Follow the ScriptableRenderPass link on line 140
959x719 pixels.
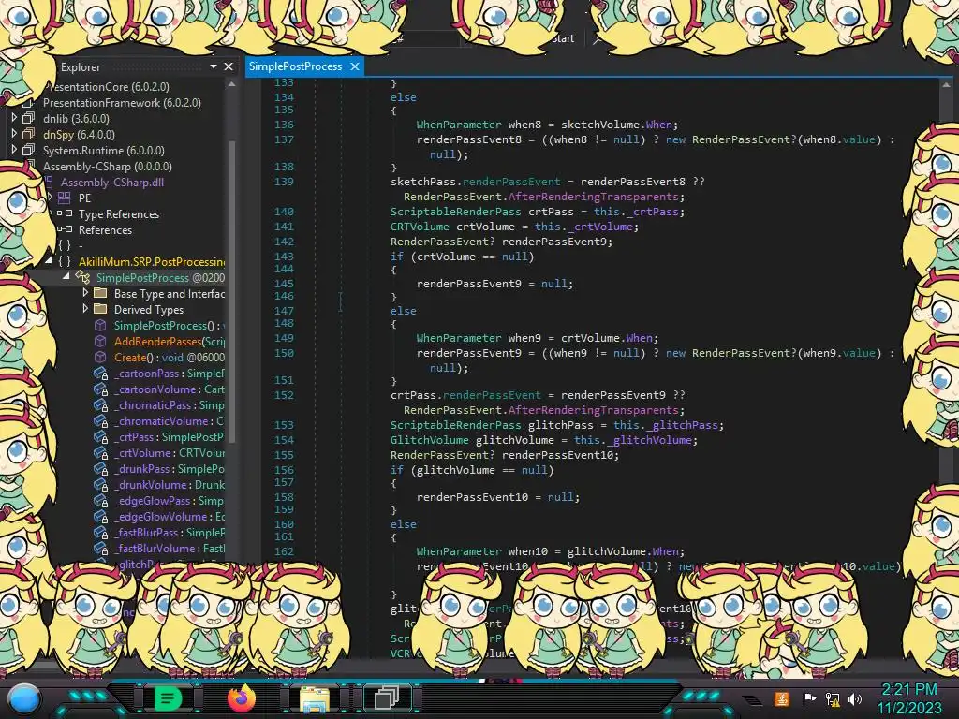456,212
